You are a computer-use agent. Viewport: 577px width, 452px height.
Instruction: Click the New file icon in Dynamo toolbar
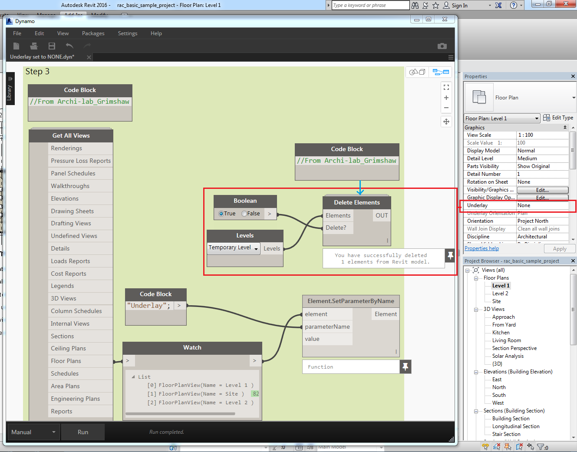tap(16, 46)
